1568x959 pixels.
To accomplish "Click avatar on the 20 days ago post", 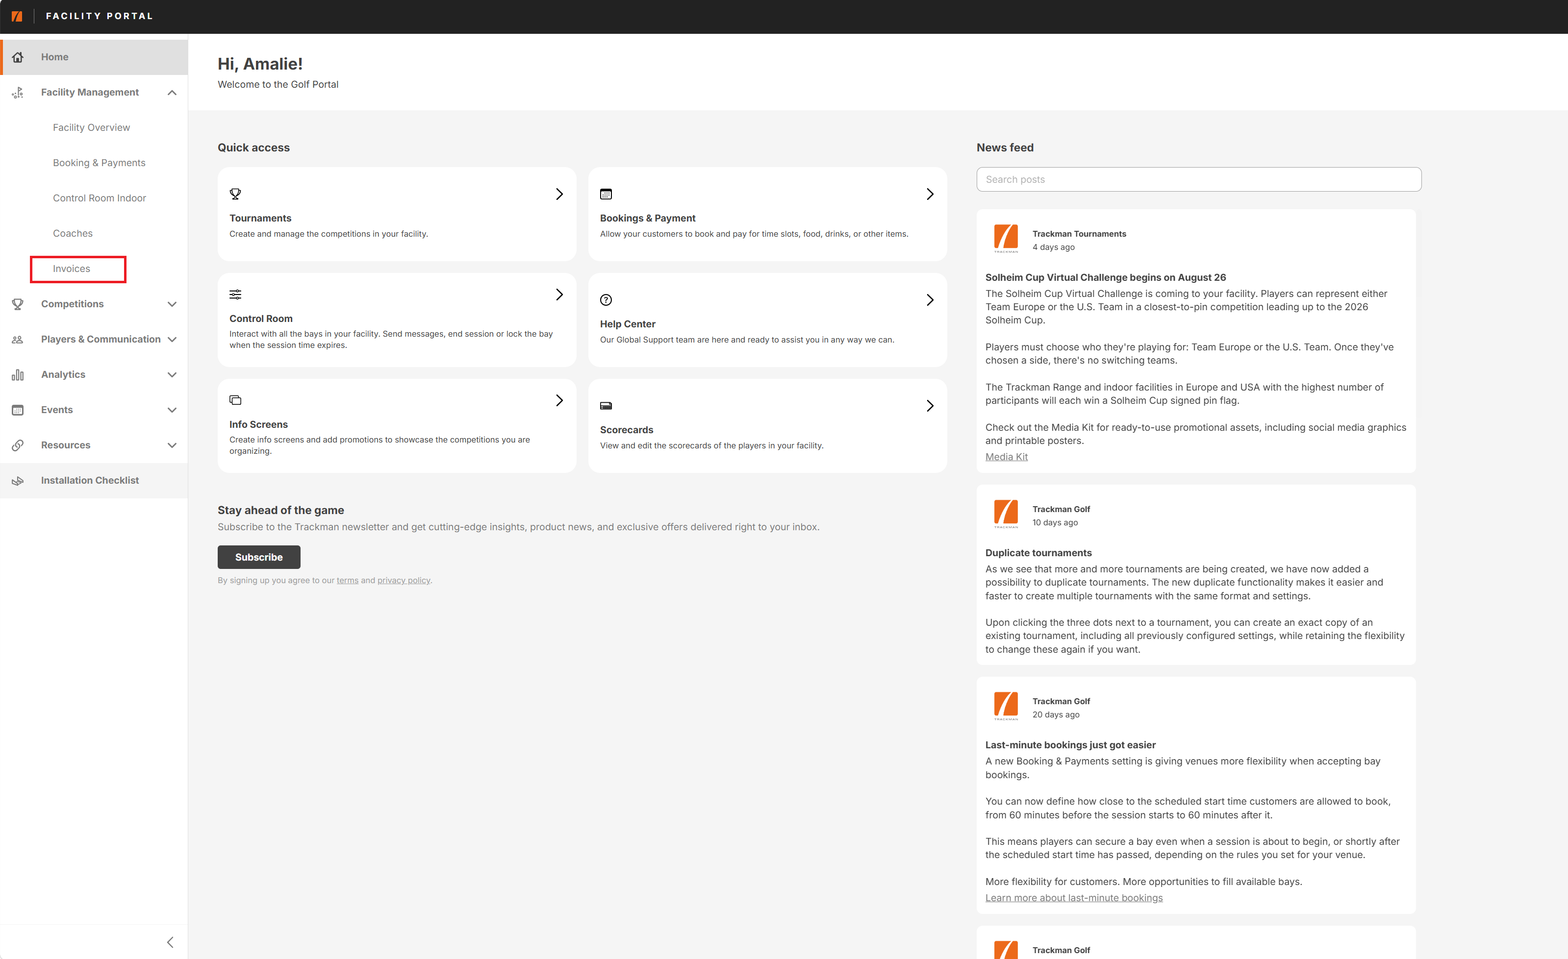I will click(x=1006, y=706).
